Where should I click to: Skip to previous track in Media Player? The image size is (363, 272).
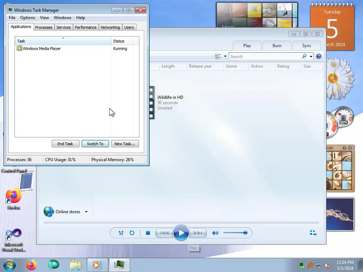[x=164, y=233]
